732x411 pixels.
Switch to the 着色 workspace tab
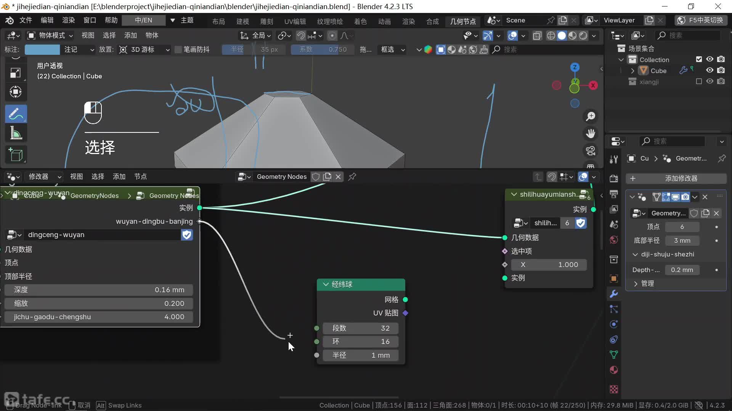pos(360,21)
